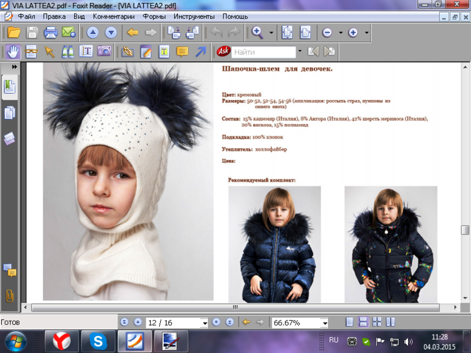Select the Typewriter tool icon
The image size is (471, 353).
click(x=164, y=52)
